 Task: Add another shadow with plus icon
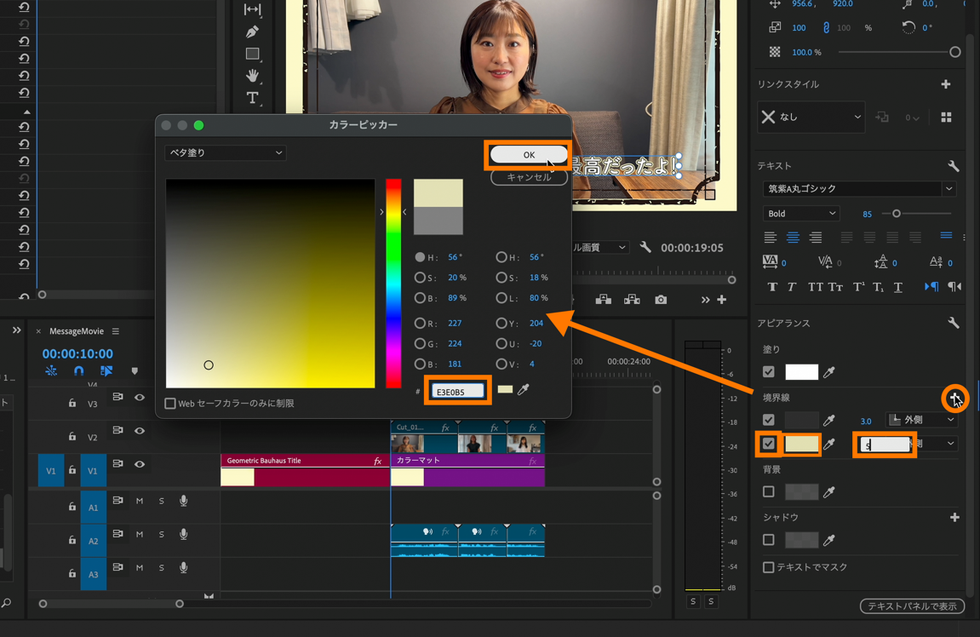954,517
